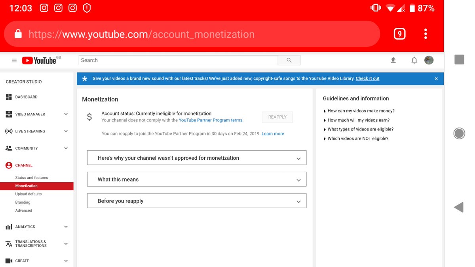Click the search magnifier button
The height and width of the screenshot is (267, 475).
point(289,60)
